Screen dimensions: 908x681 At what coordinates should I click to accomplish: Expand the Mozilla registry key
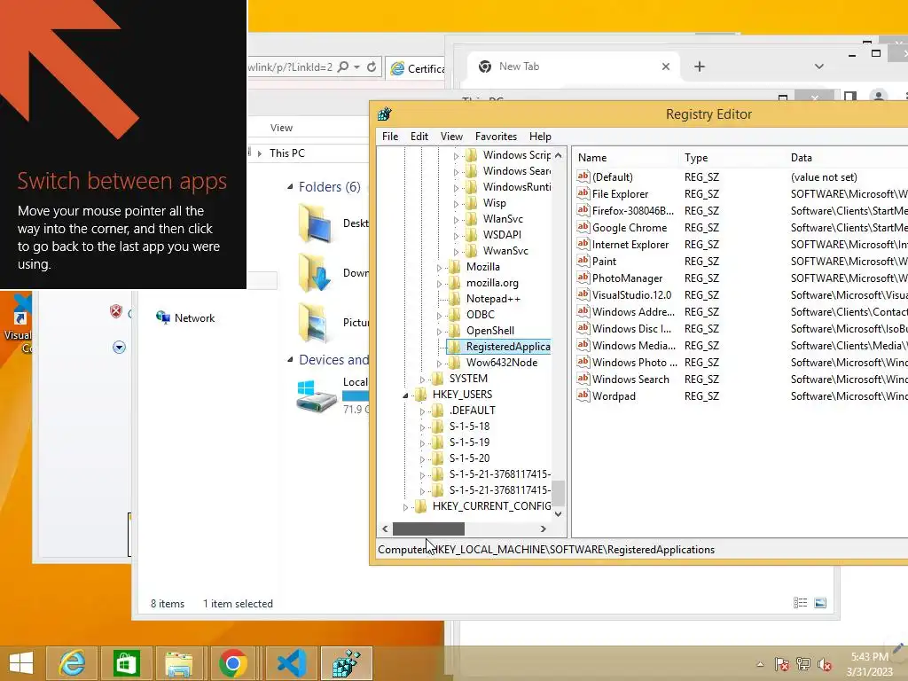(439, 268)
